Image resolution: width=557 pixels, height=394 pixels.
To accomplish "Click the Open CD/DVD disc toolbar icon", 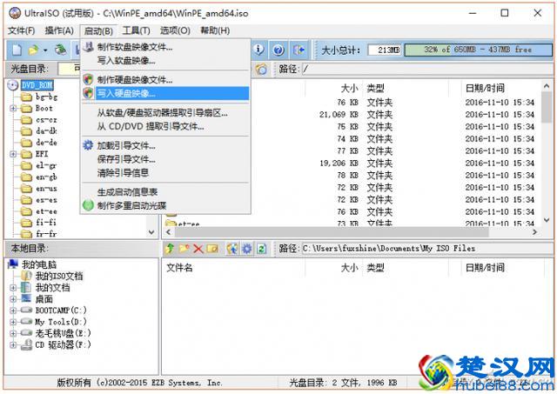I will [60, 50].
